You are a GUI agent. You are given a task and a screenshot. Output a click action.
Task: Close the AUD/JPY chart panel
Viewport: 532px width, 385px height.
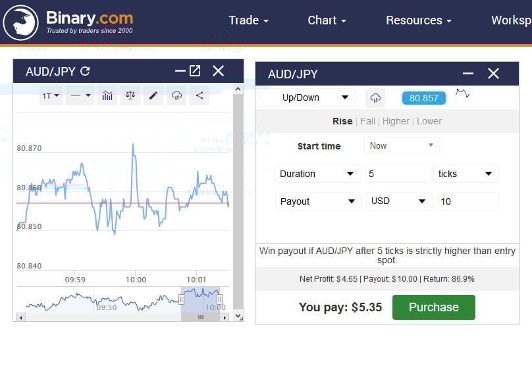pos(218,71)
